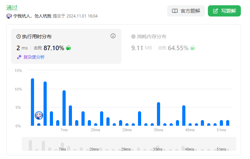Click the tall bar just left of 40ms
The image size is (250, 159).
pyautogui.click(x=184, y=115)
